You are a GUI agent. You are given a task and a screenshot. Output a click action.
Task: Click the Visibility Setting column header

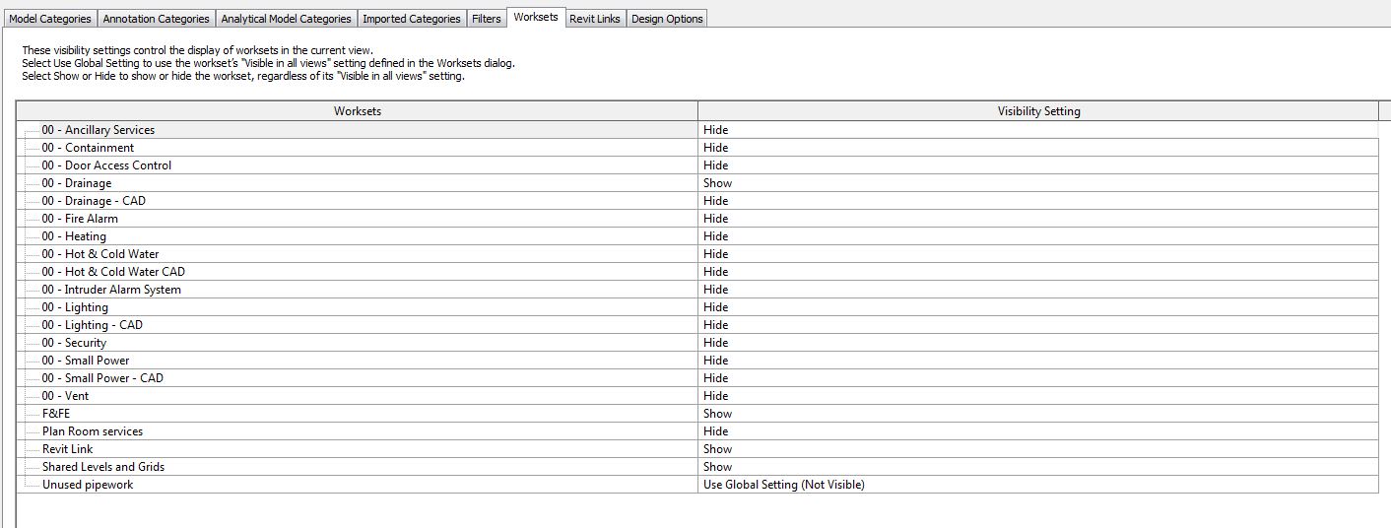[1038, 111]
